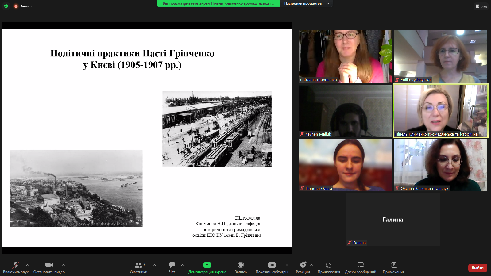491x276 pixels.
Task: Toggle subtitles with Показать субтитры
Action: coord(272,265)
